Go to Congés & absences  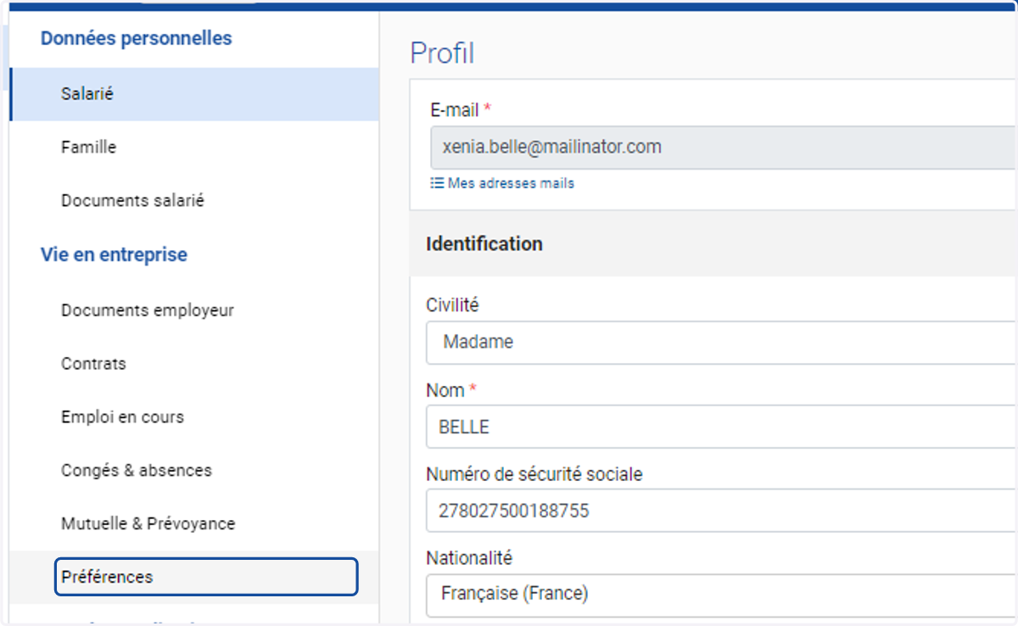click(x=194, y=471)
